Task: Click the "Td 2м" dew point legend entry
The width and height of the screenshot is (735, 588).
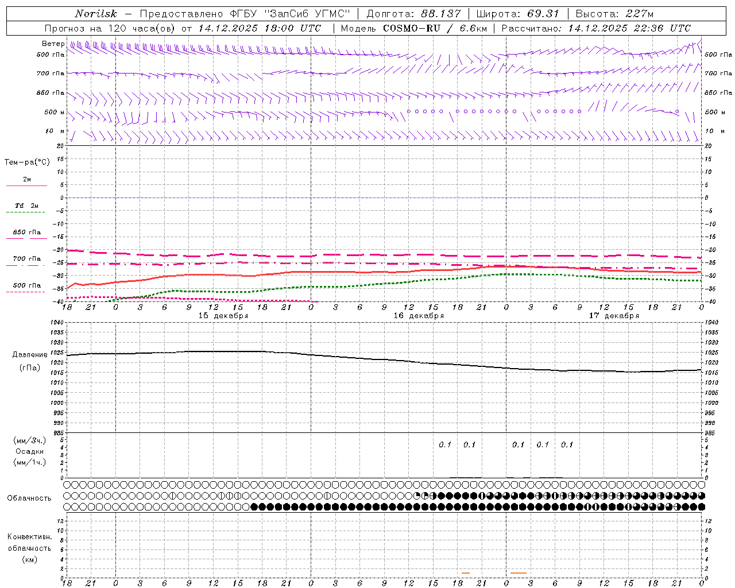Action: point(26,208)
